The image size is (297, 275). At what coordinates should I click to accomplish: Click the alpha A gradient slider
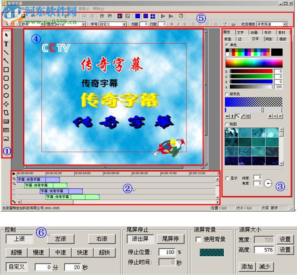point(251,87)
